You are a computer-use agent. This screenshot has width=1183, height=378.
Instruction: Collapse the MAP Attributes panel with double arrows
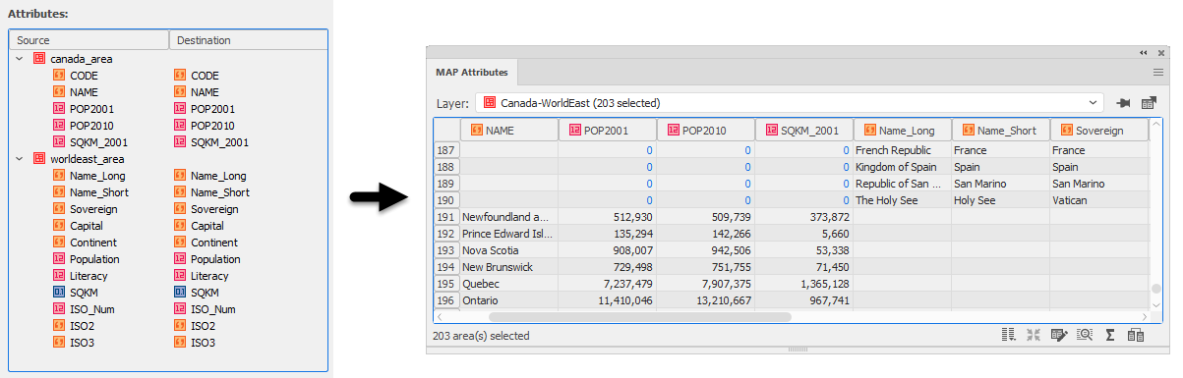point(1144,52)
